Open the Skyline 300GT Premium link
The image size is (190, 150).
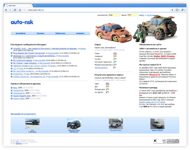(x=164, y=56)
